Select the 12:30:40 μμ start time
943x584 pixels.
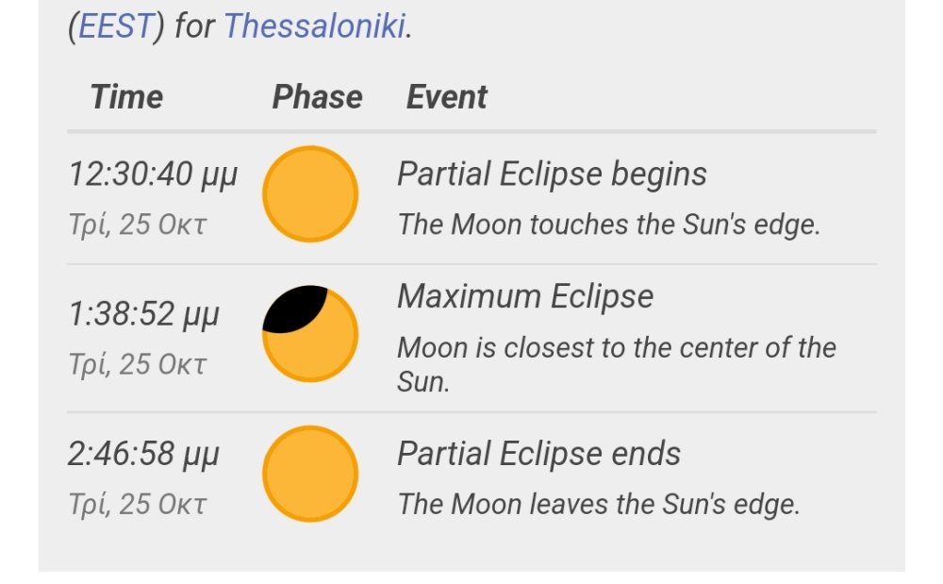pyautogui.click(x=153, y=175)
